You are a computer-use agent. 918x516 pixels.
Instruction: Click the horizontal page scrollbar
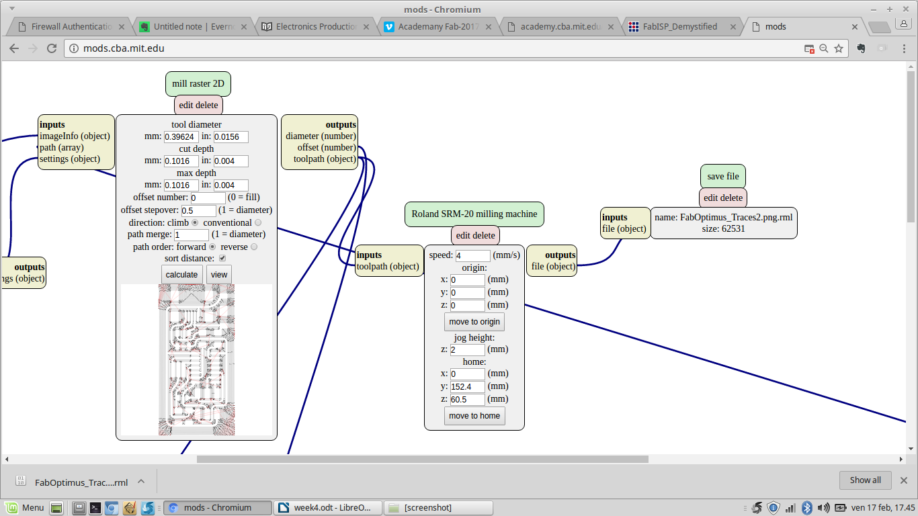click(x=422, y=460)
